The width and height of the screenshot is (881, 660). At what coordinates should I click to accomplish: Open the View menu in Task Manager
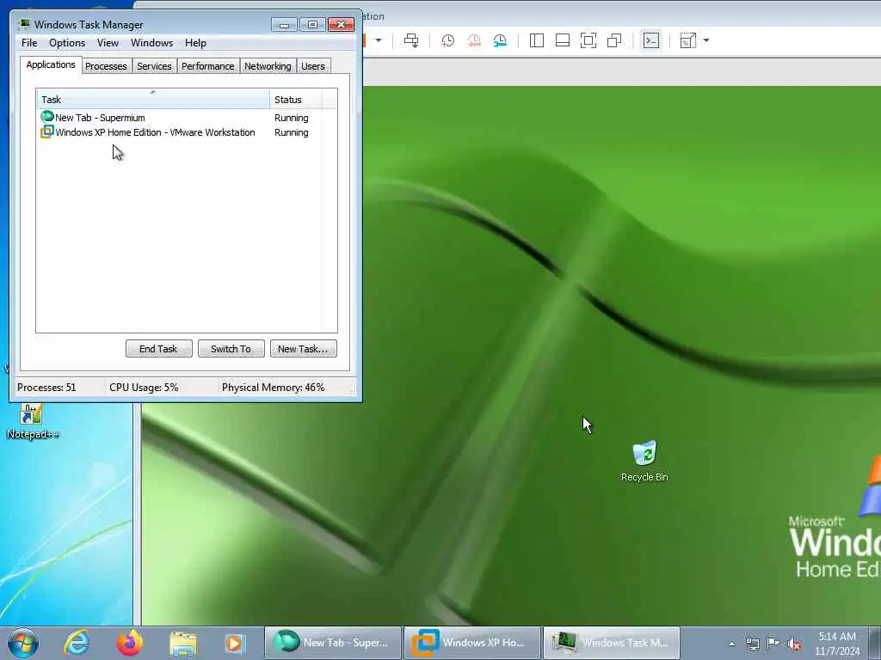(108, 43)
